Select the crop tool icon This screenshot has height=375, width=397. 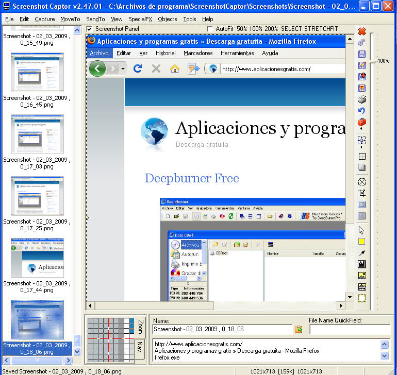pyautogui.click(x=362, y=193)
